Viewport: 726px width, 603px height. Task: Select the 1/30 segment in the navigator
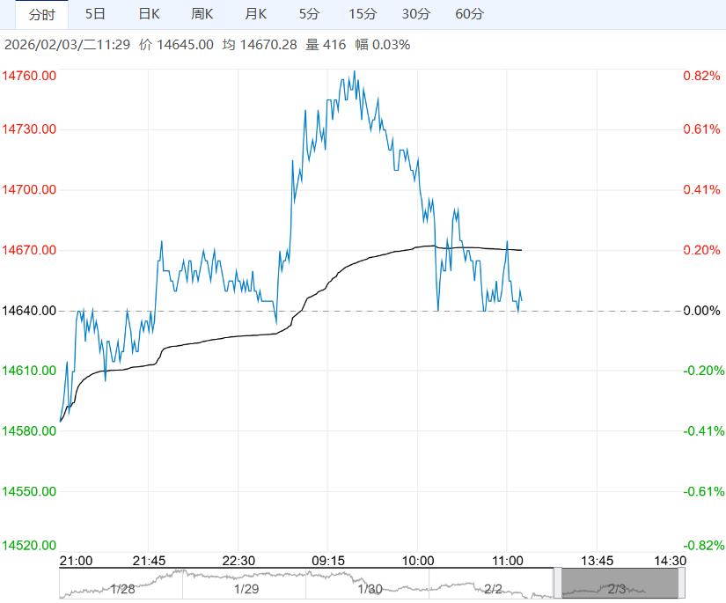click(x=370, y=588)
